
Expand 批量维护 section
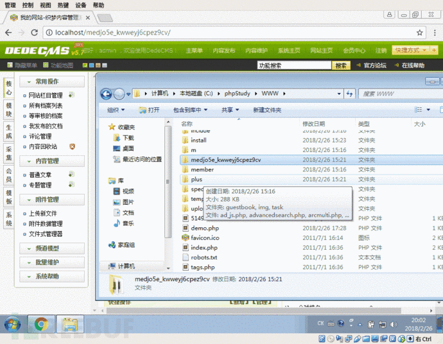(52, 262)
